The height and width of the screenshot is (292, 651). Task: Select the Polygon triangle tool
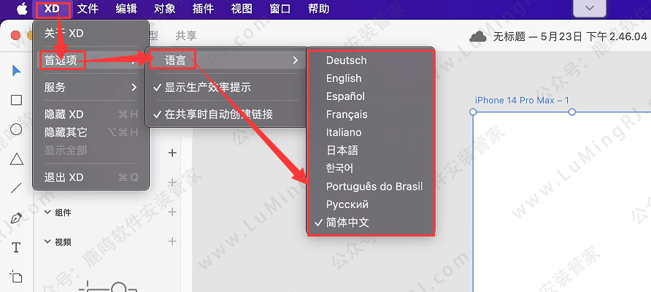(16, 159)
